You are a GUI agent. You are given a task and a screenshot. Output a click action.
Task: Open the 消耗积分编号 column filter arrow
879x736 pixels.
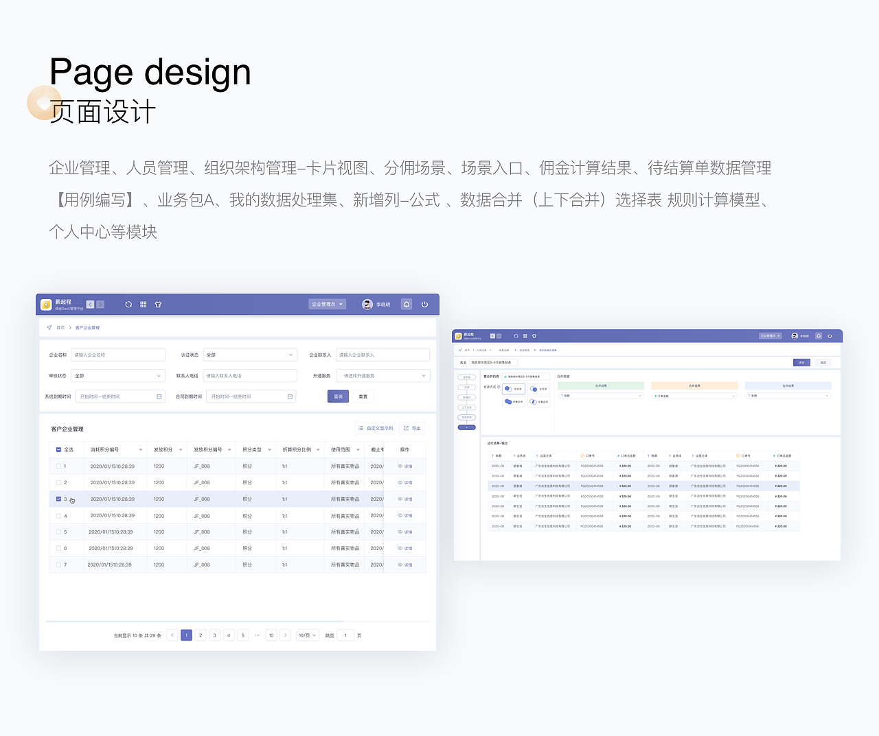click(x=141, y=450)
